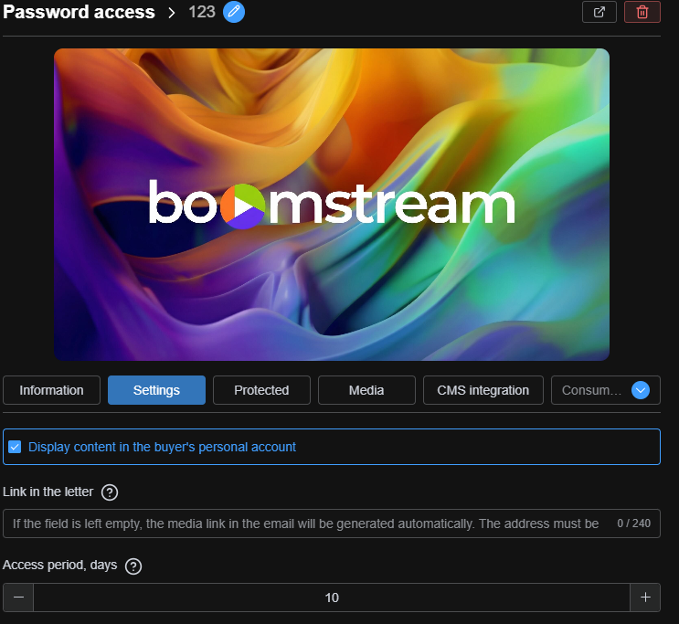Open the Media tab
The width and height of the screenshot is (679, 624).
tap(366, 390)
